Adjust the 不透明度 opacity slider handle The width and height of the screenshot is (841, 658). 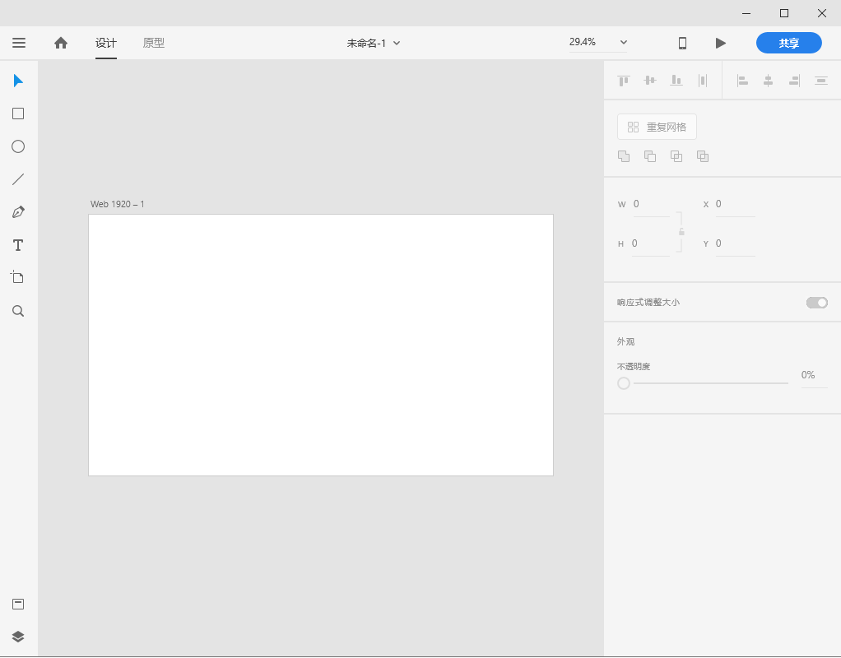pyautogui.click(x=623, y=383)
